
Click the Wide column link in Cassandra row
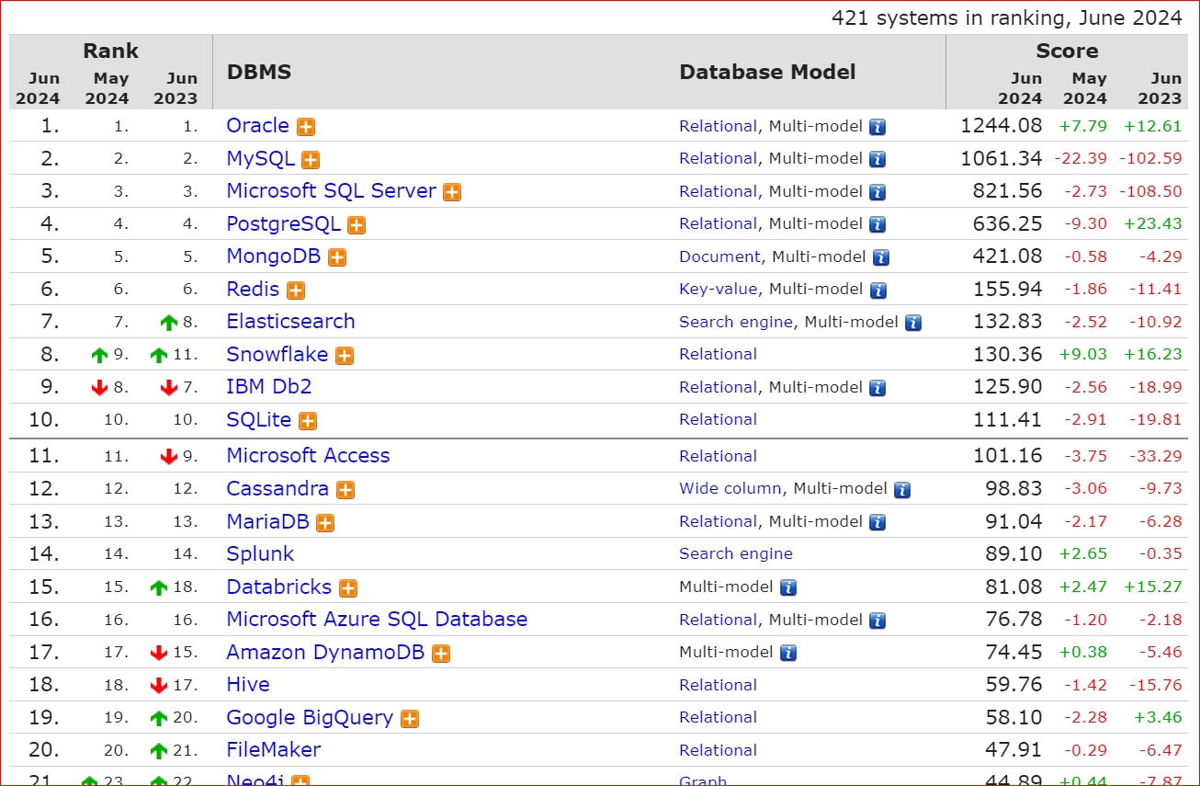[730, 489]
